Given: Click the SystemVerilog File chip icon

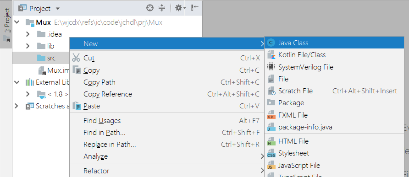Looking at the screenshot, I should pos(271,67).
